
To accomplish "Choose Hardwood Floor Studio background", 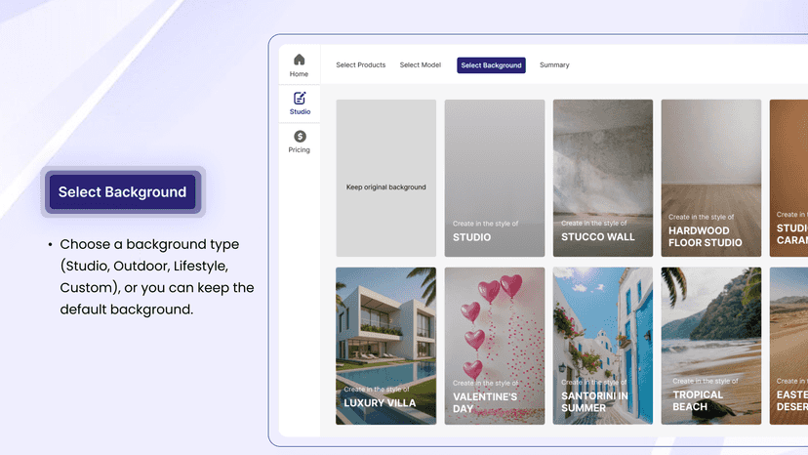I will (x=711, y=178).
